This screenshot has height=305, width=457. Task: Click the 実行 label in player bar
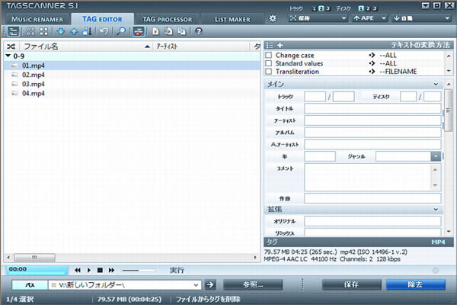tap(177, 270)
